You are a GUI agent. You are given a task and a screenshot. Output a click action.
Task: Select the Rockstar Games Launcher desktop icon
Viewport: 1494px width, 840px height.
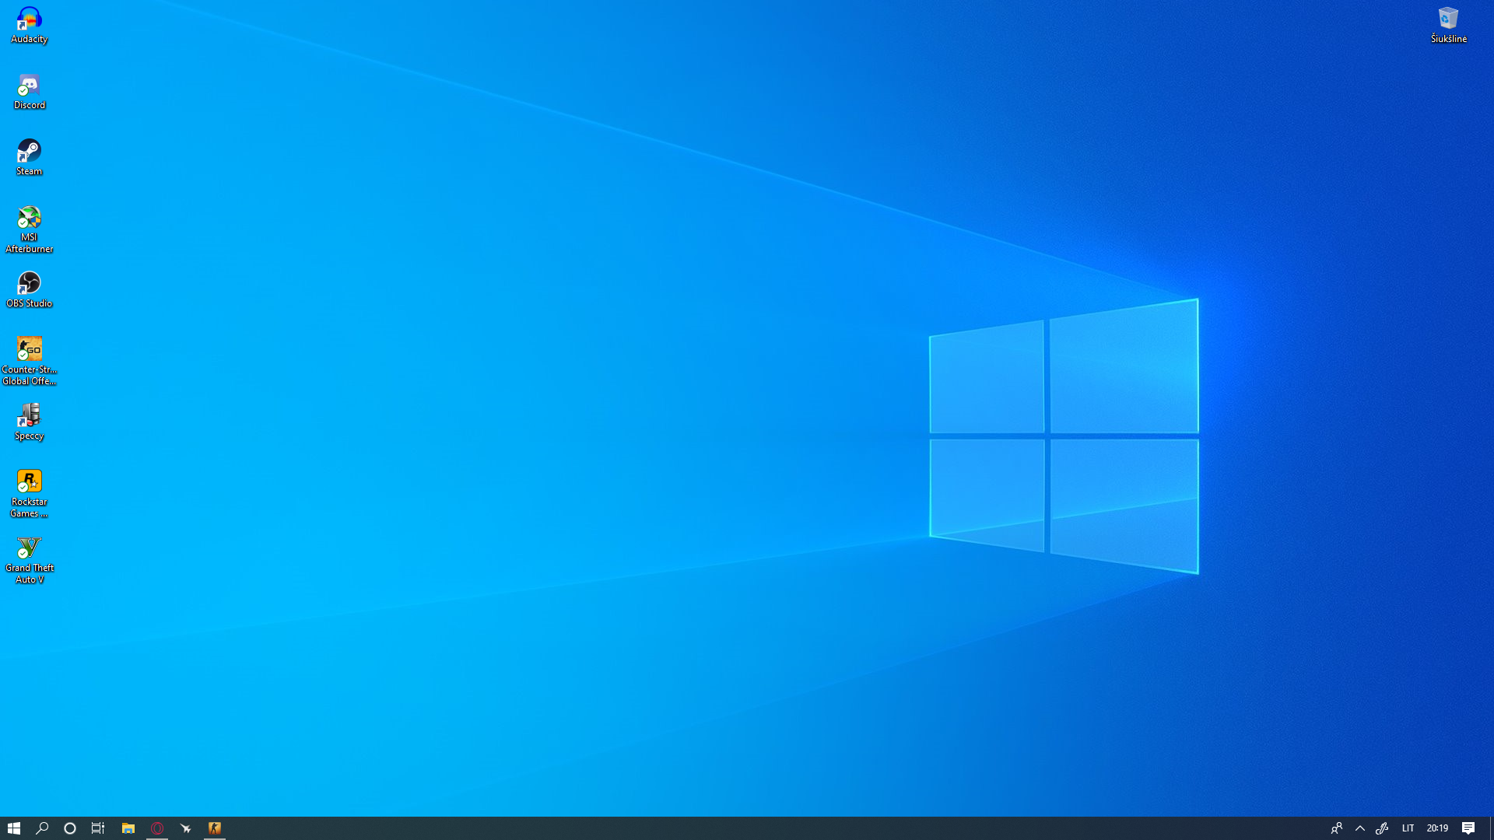(29, 494)
